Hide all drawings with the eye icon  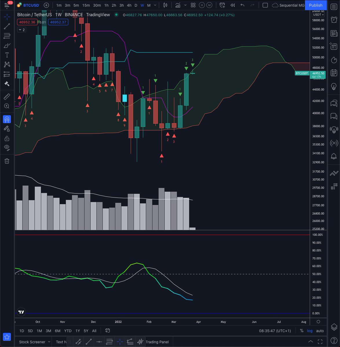7,148
